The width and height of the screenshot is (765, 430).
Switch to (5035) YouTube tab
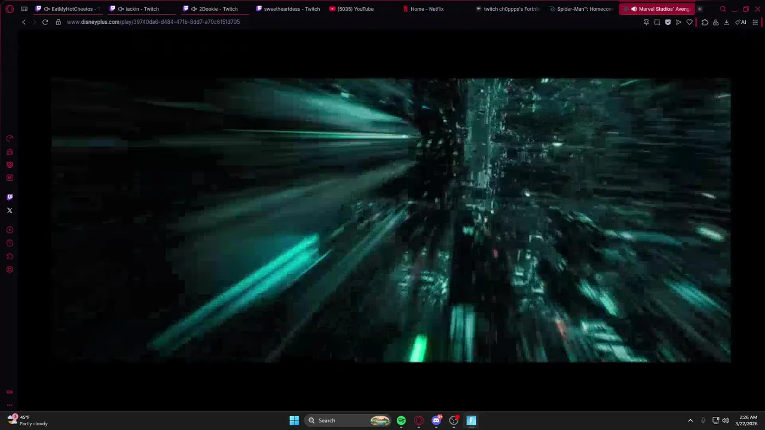pyautogui.click(x=362, y=9)
